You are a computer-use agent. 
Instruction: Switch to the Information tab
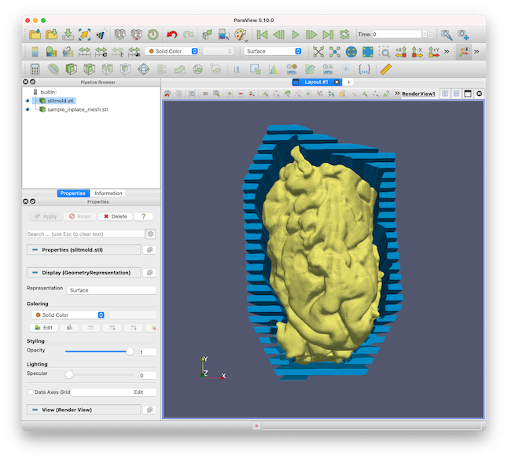(109, 193)
